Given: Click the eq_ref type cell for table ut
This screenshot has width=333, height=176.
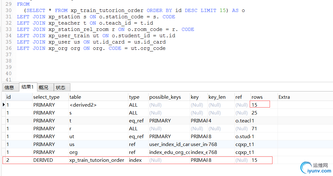Looking at the screenshot, I should click(x=136, y=136).
